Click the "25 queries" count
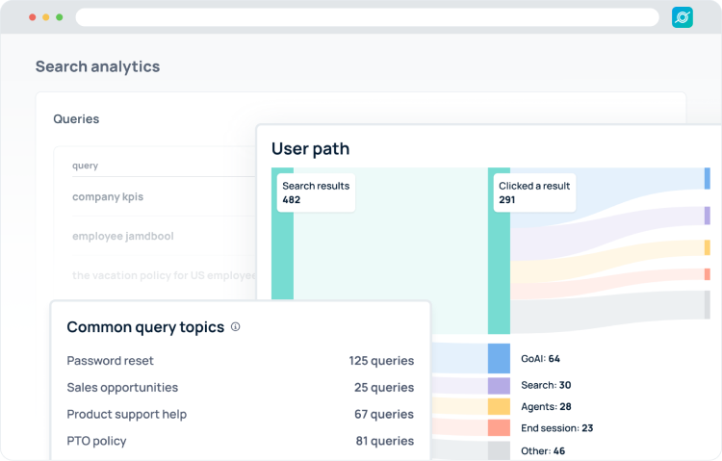This screenshot has height=461, width=722. click(x=384, y=387)
